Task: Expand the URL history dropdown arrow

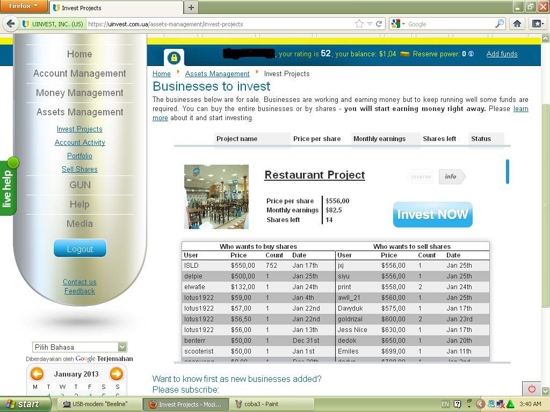Action: point(370,24)
